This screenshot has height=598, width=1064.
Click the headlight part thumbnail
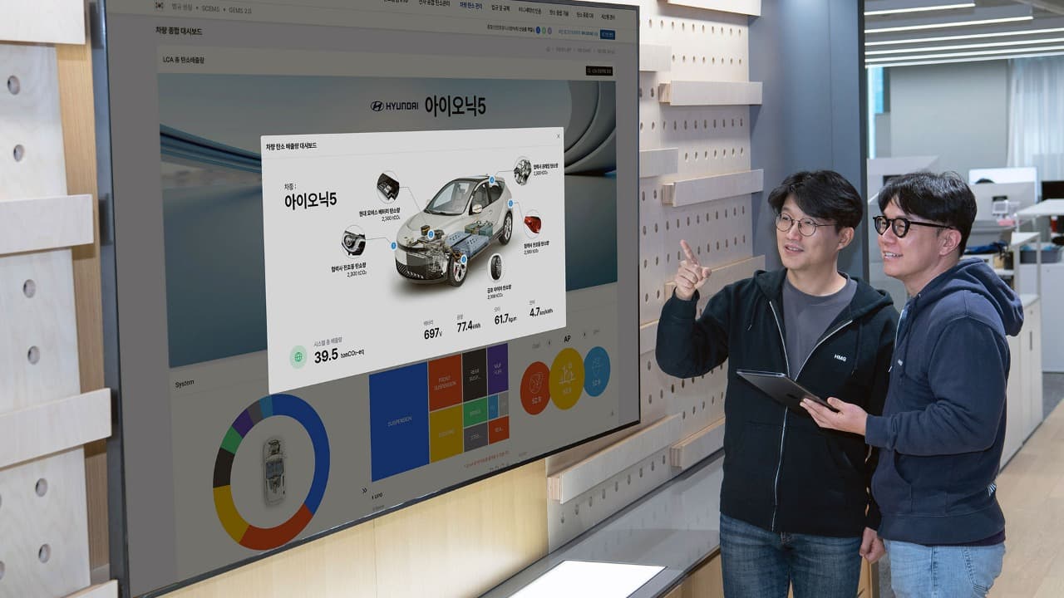(x=353, y=242)
